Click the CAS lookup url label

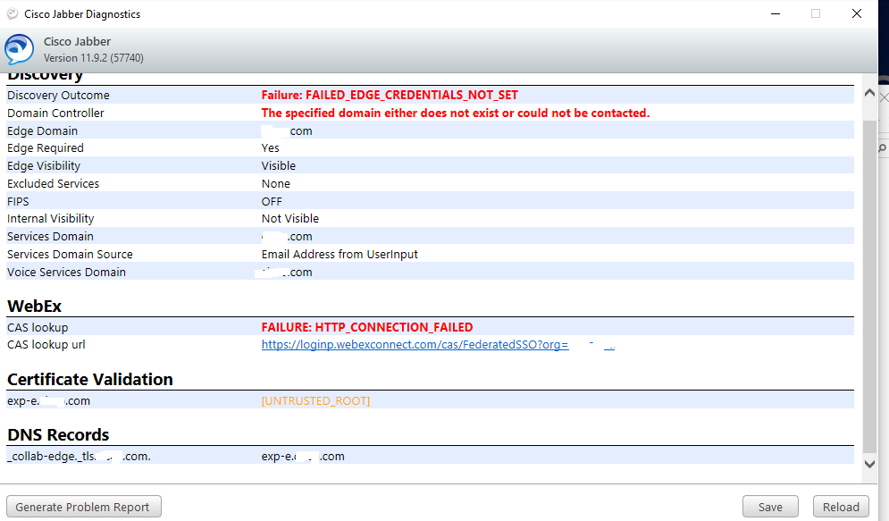pos(46,345)
